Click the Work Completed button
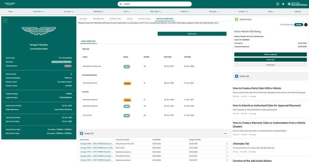 [270, 54]
